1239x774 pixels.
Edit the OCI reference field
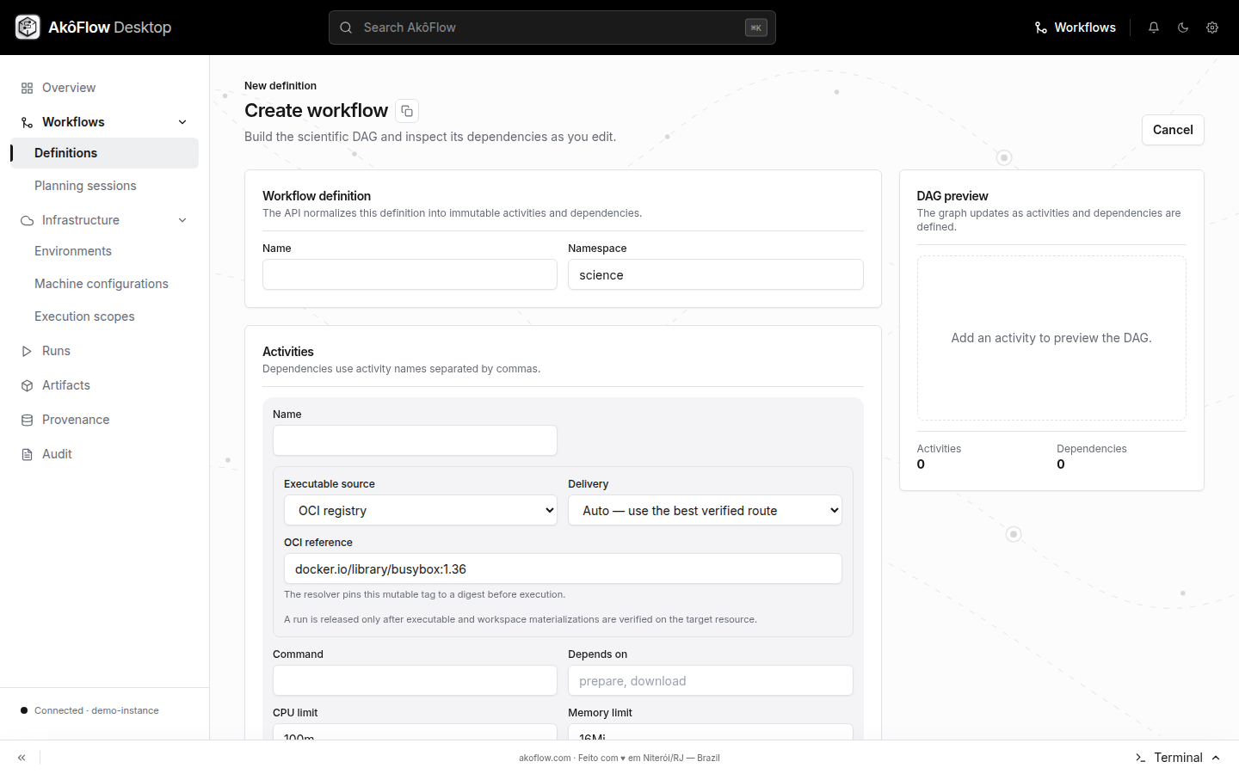[x=563, y=568]
